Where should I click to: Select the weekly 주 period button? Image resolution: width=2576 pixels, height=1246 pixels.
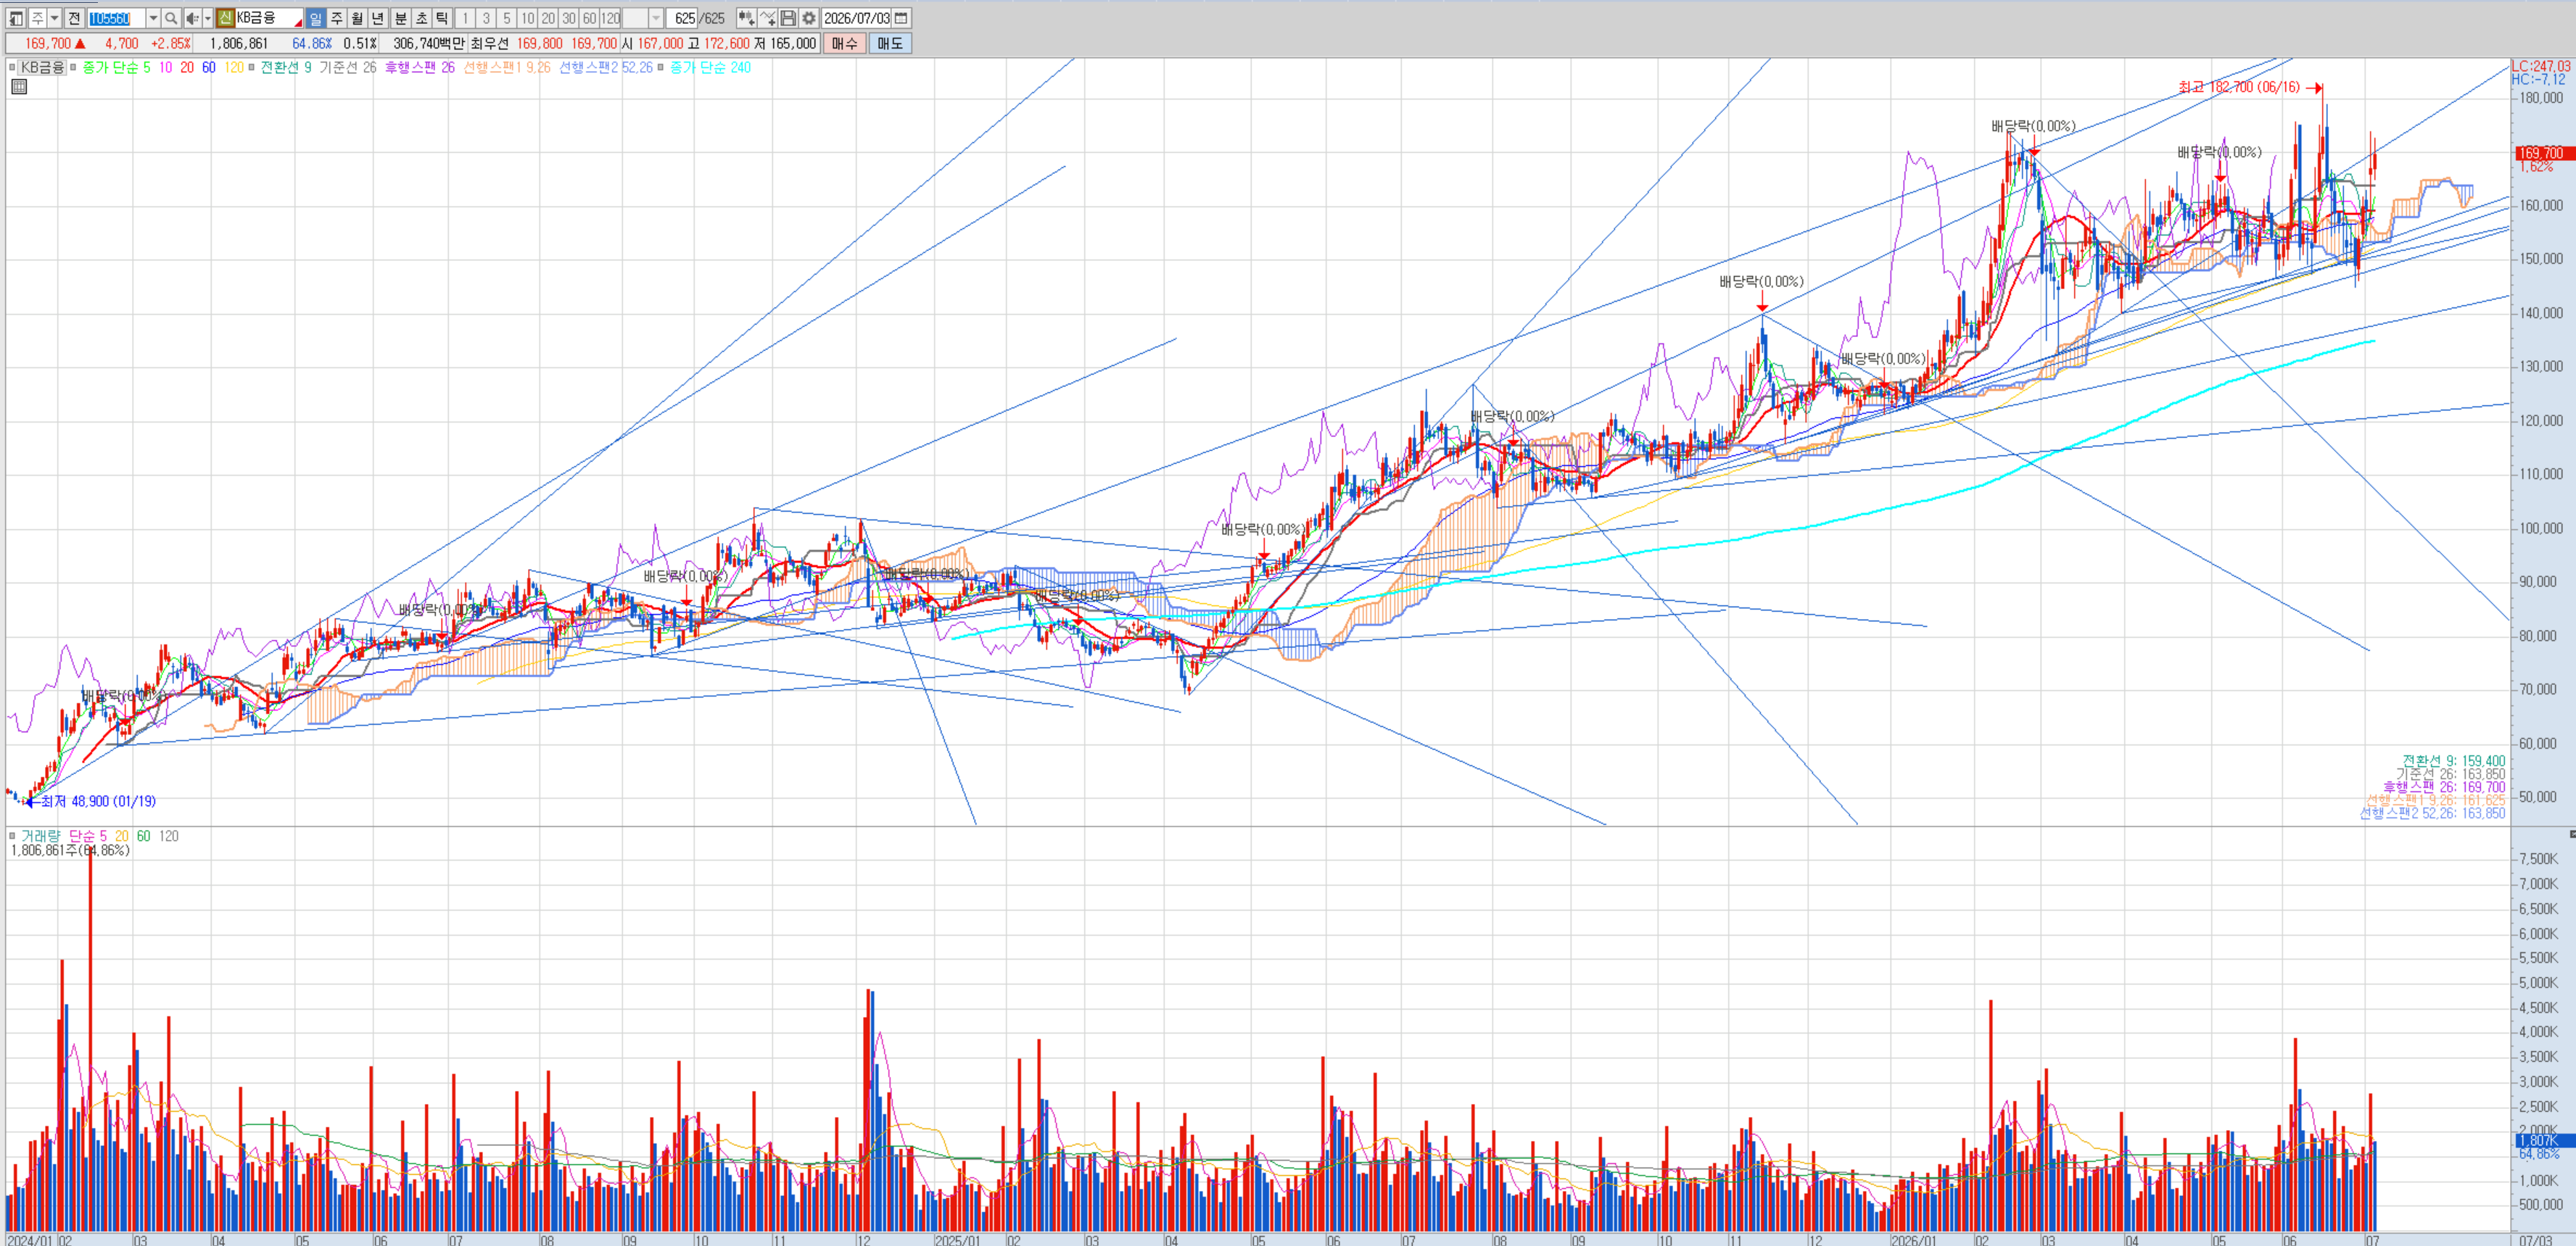337,18
